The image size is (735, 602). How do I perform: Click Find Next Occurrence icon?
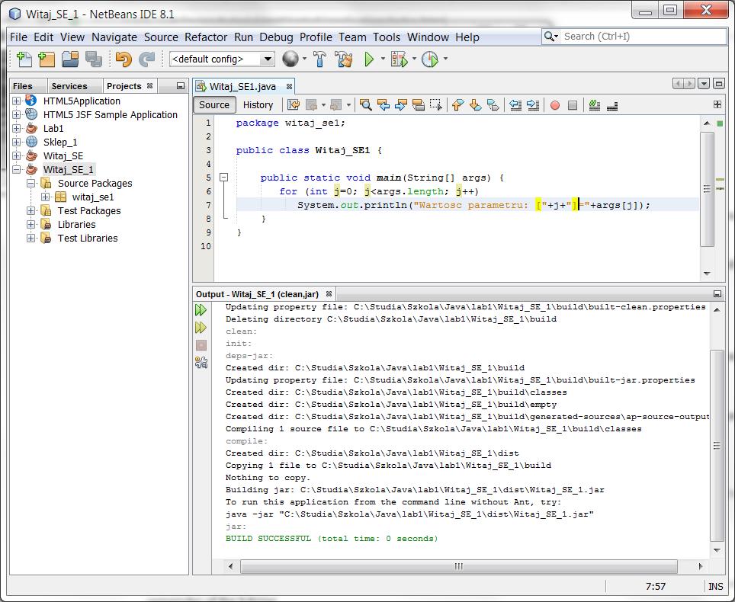(x=401, y=105)
